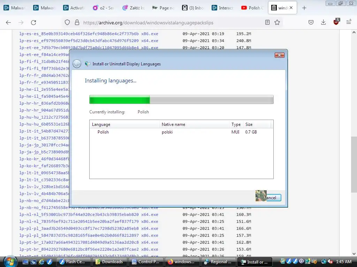Go back using Firefox back arrow
The width and height of the screenshot is (357, 267).
pyautogui.click(x=8, y=23)
